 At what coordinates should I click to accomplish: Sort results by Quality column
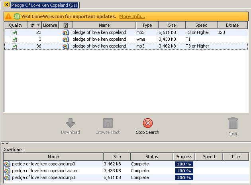16,25
